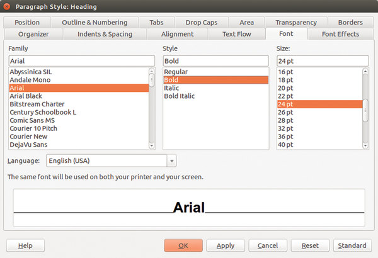Click Size list scrollbar up arrow
Image resolution: width=378 pixels, height=258 pixels.
[x=365, y=71]
